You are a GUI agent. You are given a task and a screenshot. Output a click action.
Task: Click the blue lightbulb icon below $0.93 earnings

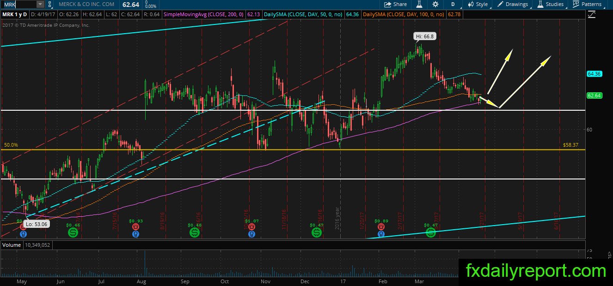click(135, 234)
